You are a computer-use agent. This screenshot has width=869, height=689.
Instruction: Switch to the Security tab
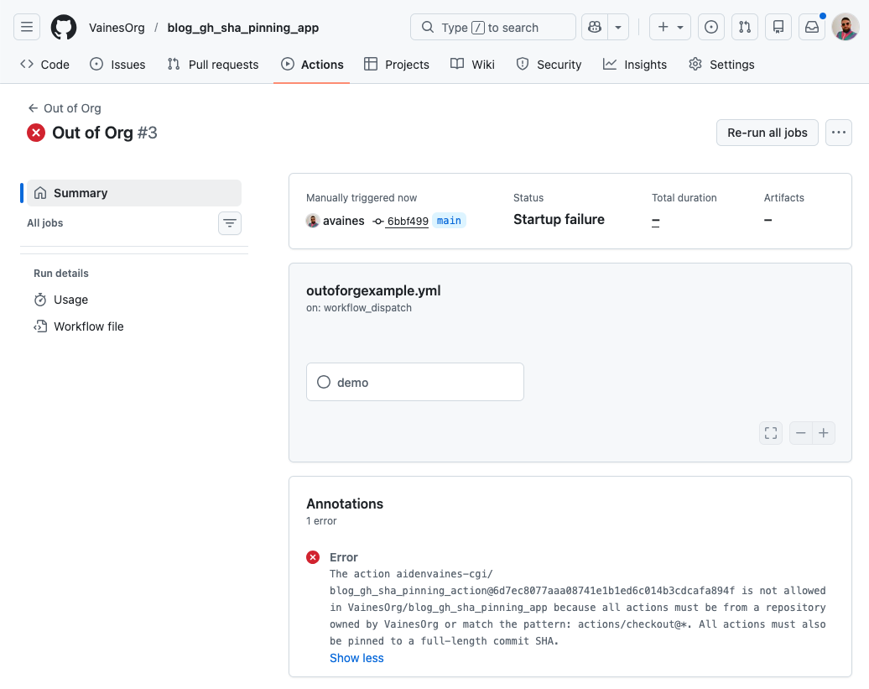tap(549, 65)
